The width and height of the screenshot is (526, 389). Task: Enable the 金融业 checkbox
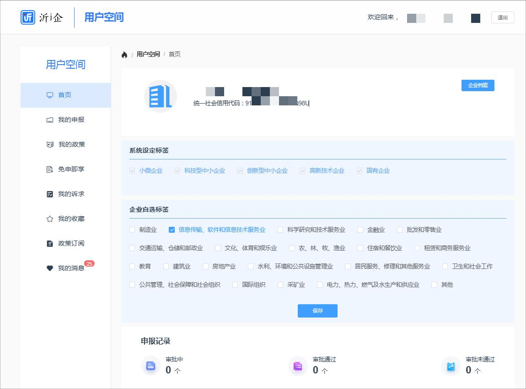pyautogui.click(x=360, y=230)
